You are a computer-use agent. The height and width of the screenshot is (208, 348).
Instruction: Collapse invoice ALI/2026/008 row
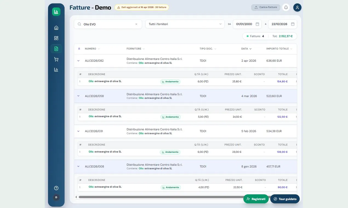click(x=78, y=166)
